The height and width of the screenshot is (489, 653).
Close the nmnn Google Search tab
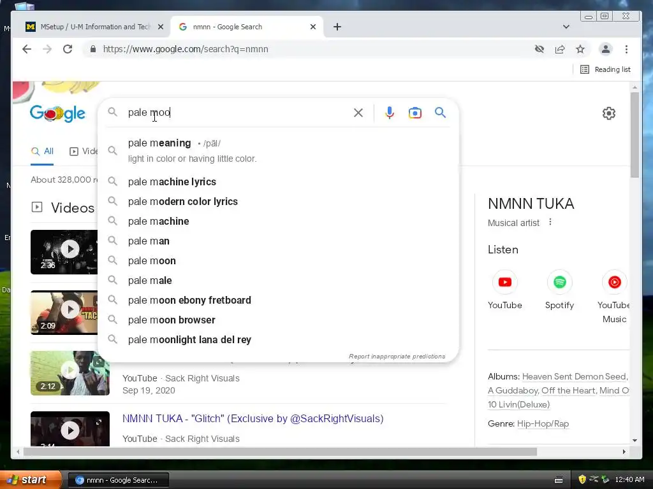(313, 27)
